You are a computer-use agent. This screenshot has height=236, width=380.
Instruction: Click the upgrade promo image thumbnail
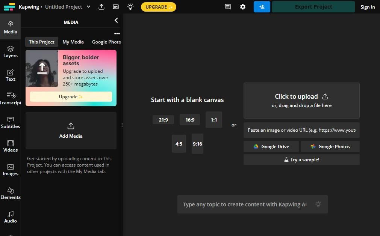point(42,68)
